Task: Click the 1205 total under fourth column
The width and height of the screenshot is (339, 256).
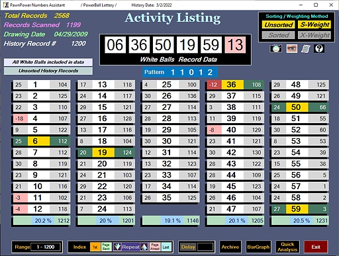Action: pos(257,220)
